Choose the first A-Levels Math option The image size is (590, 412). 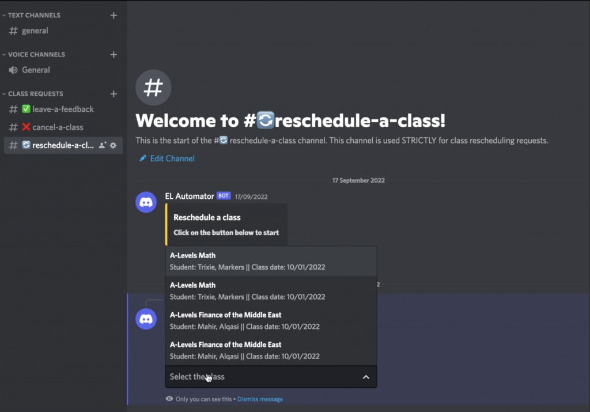pos(271,261)
